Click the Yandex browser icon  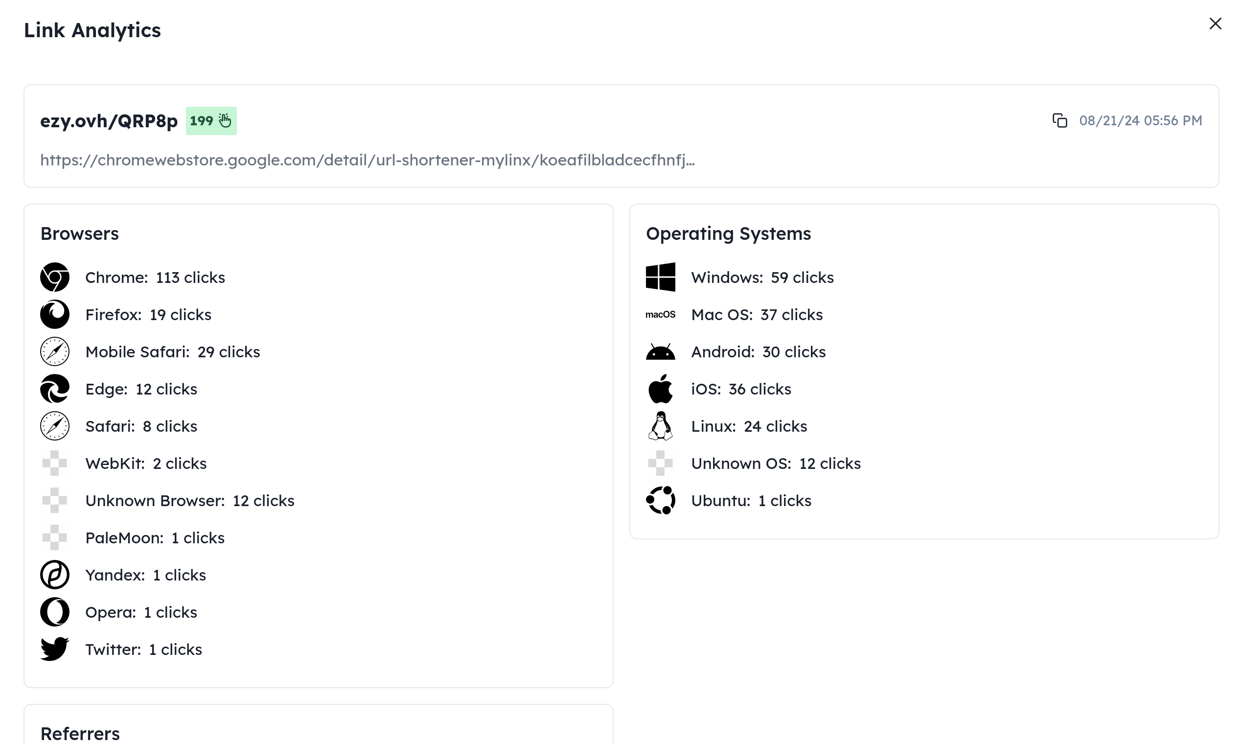point(55,575)
